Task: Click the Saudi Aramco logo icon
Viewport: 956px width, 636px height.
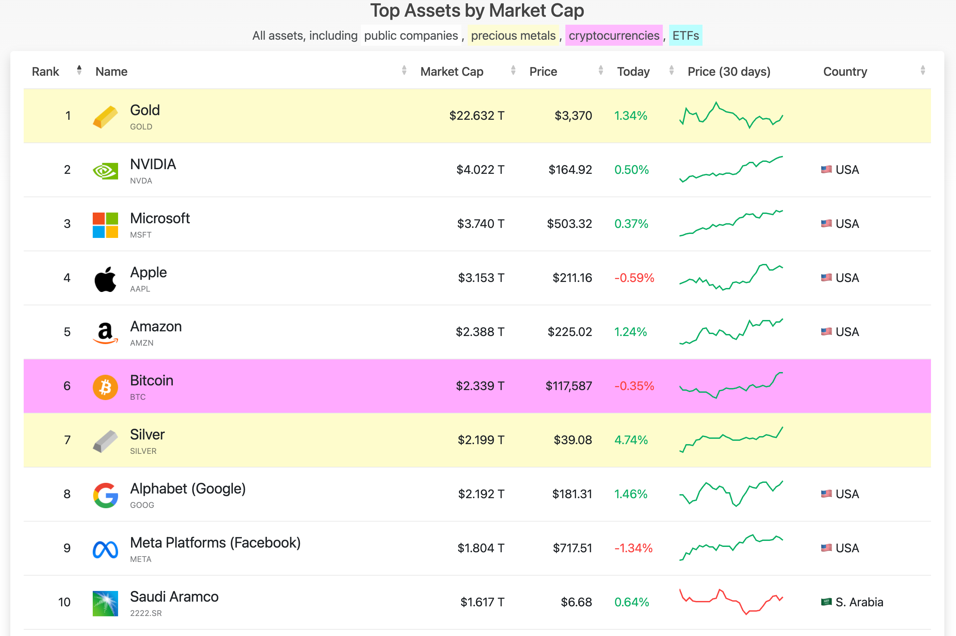Action: (105, 604)
